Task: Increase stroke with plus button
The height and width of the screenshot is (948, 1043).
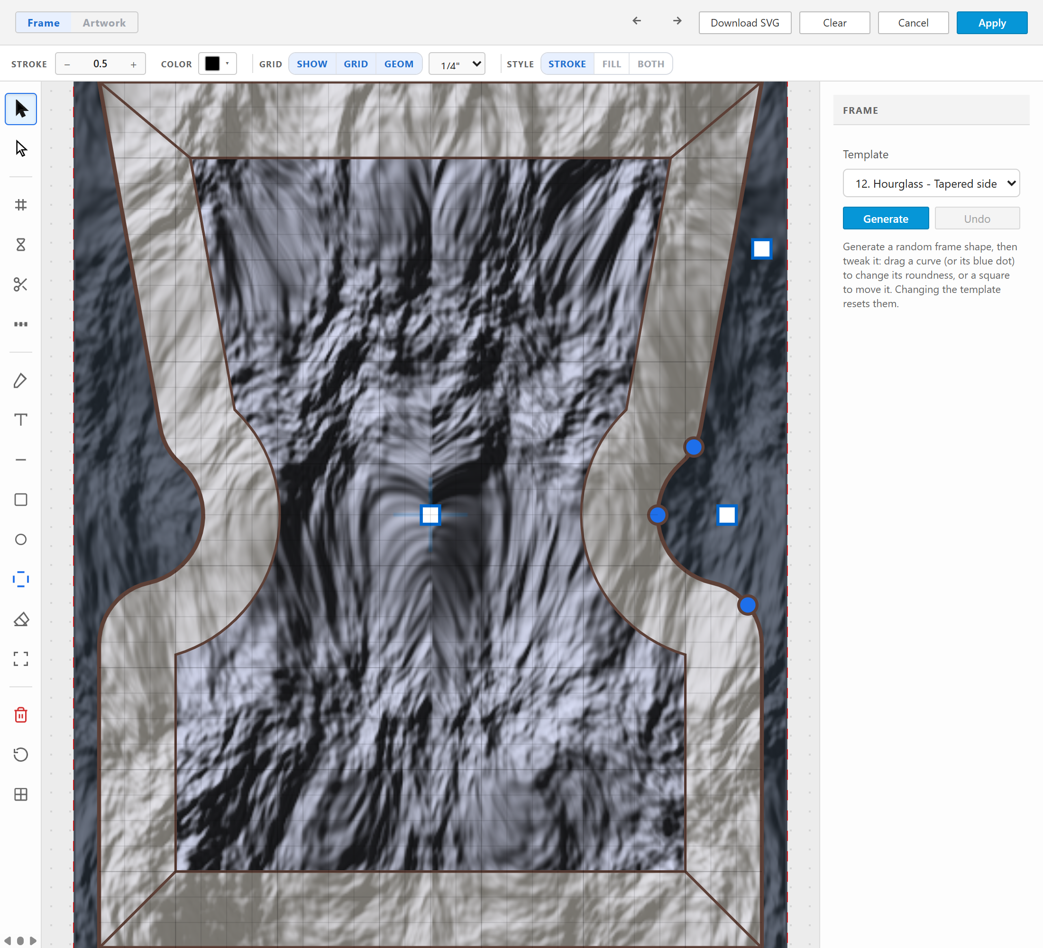Action: (134, 64)
